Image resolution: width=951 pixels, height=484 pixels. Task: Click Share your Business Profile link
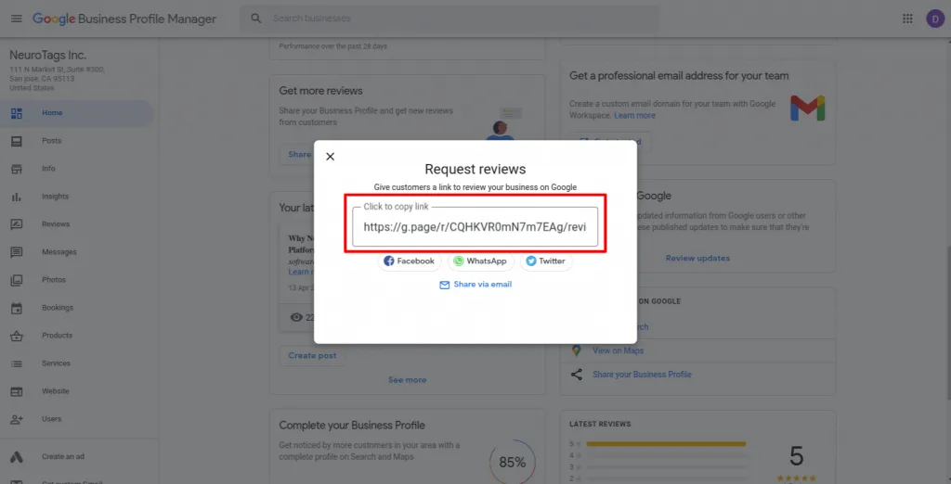[x=642, y=375]
